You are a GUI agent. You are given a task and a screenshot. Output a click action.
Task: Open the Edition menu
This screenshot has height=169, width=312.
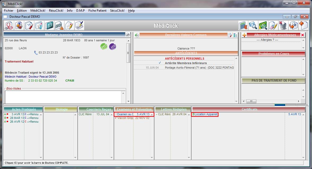click(22, 11)
